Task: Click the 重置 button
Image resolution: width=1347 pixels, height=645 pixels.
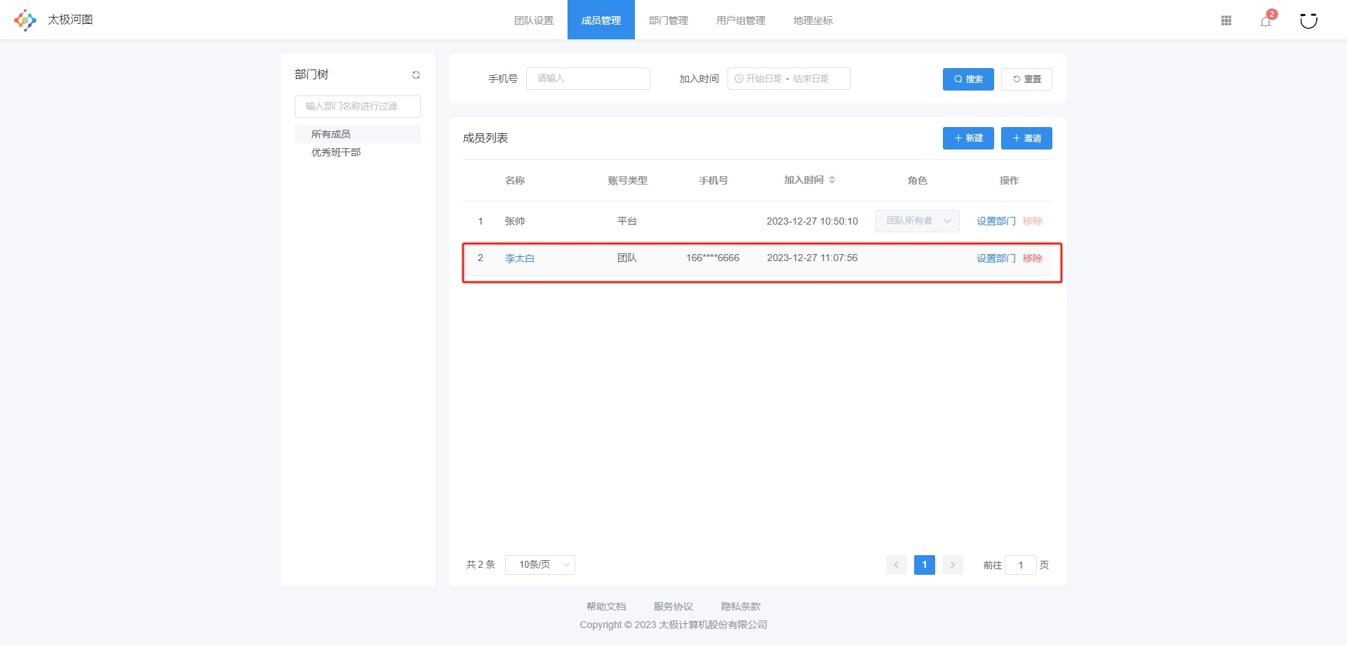Action: point(1026,79)
